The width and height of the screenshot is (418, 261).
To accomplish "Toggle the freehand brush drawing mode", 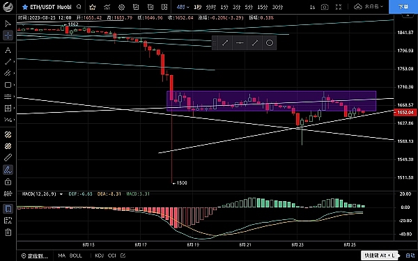I will (x=8, y=170).
